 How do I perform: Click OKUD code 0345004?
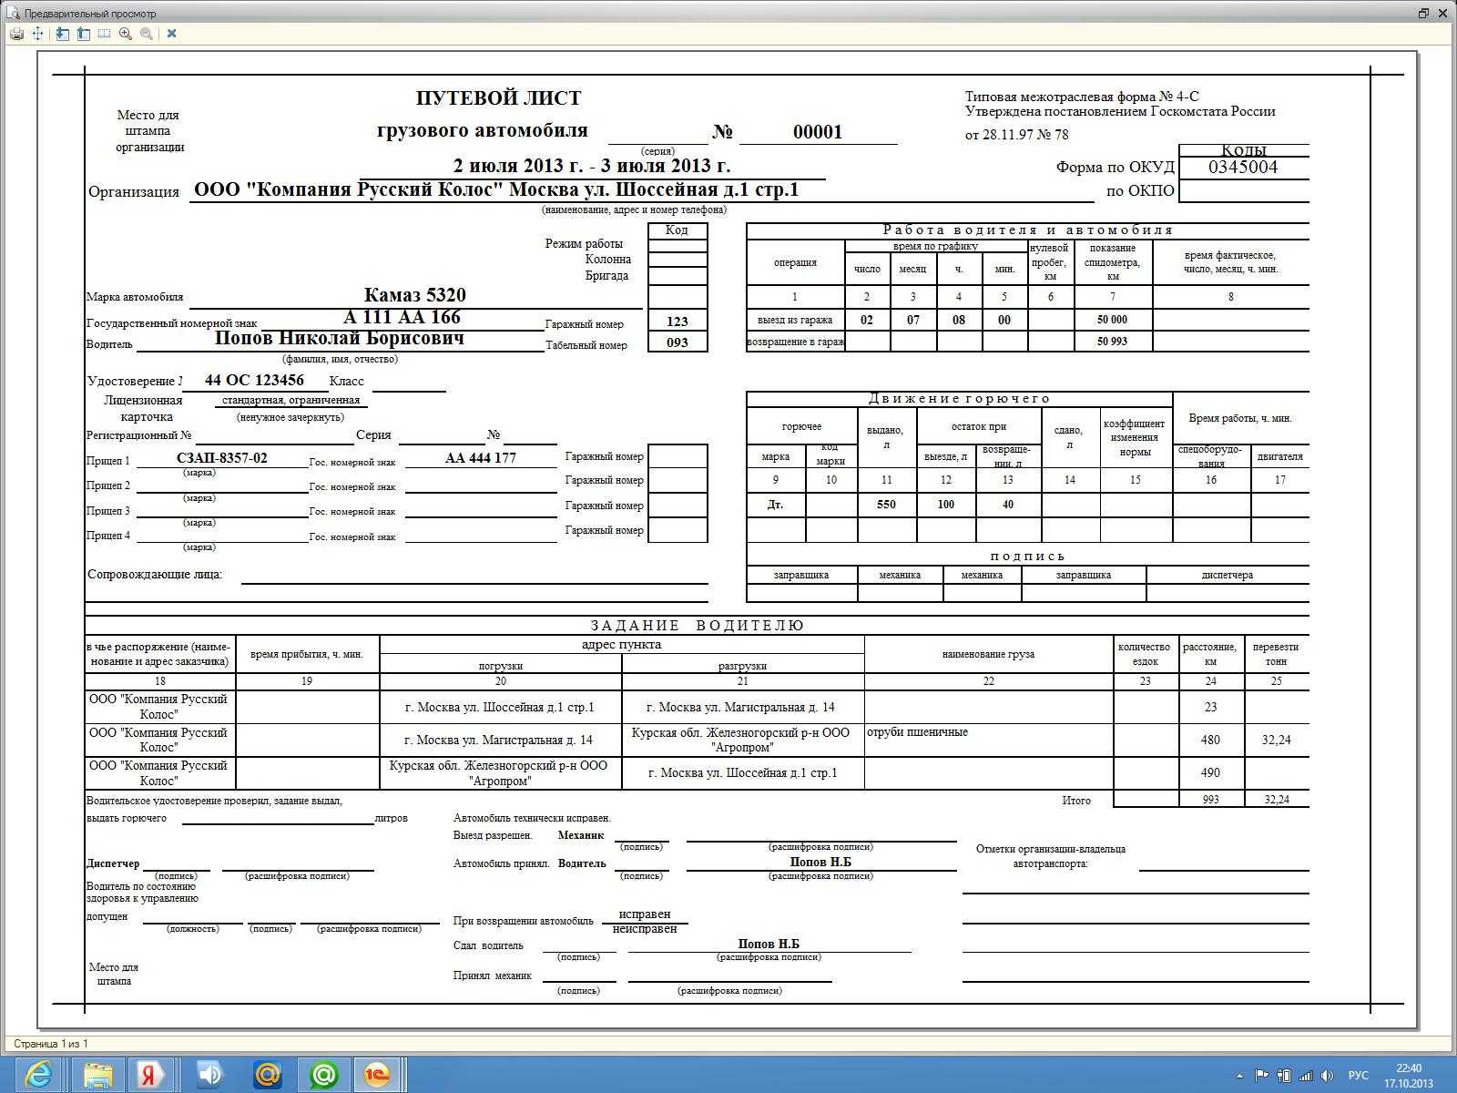click(x=1243, y=167)
